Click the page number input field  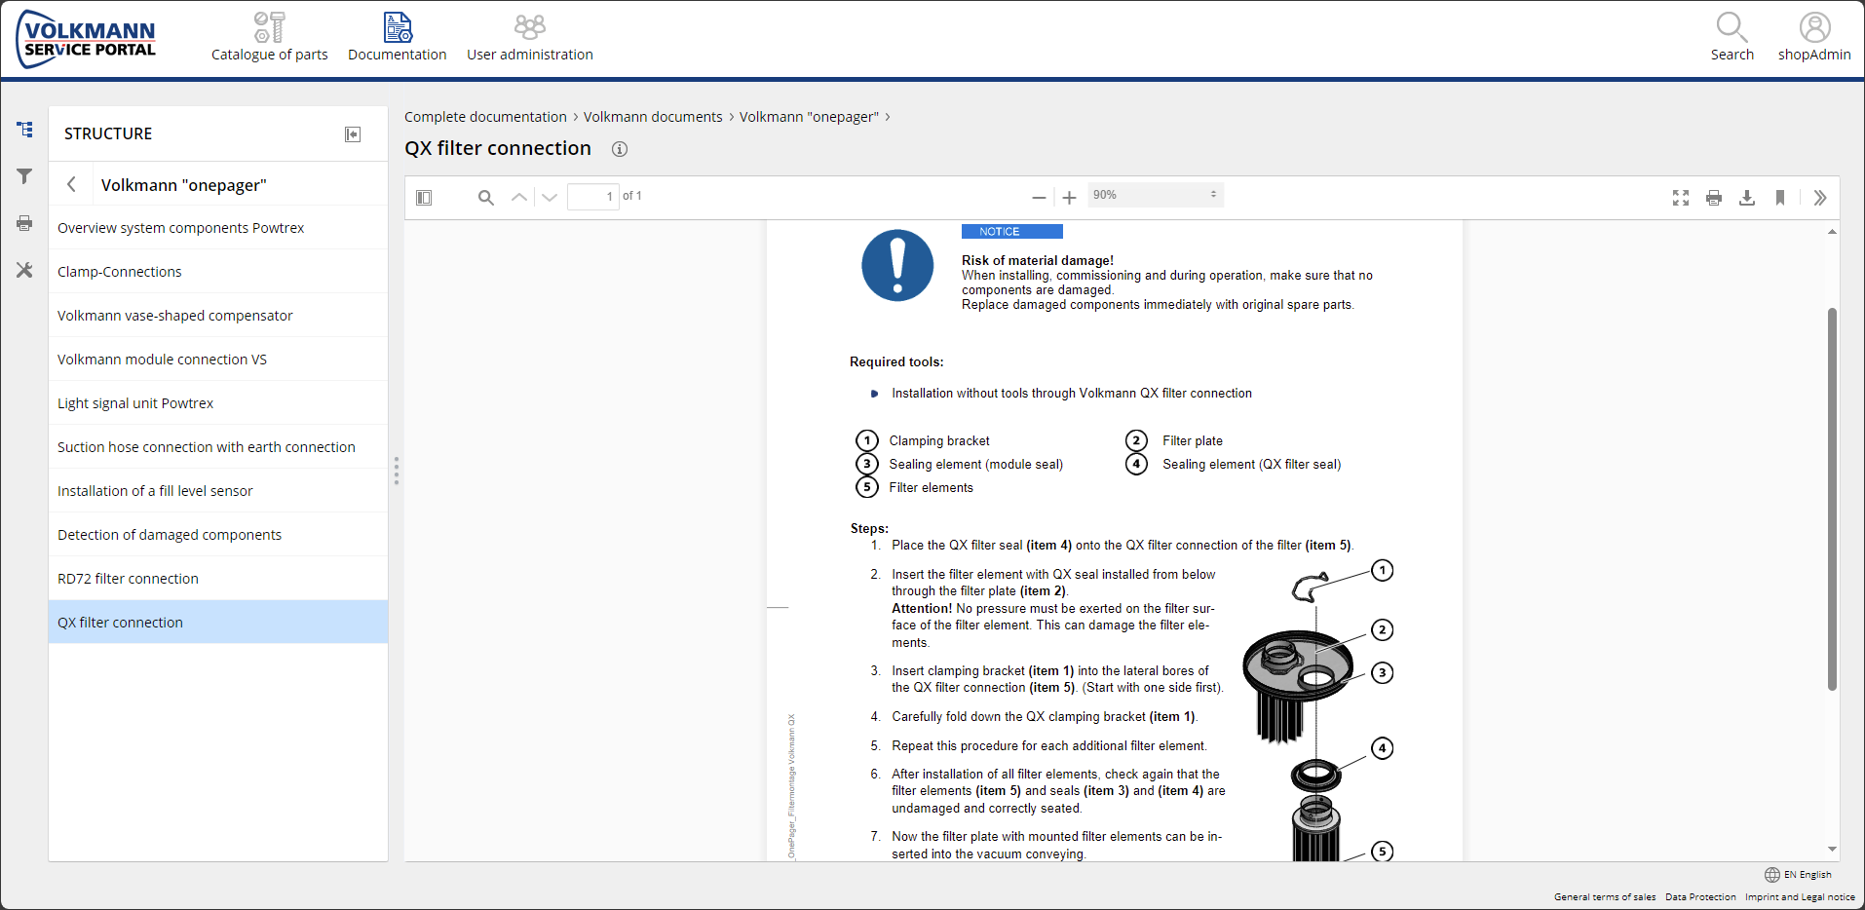[592, 197]
